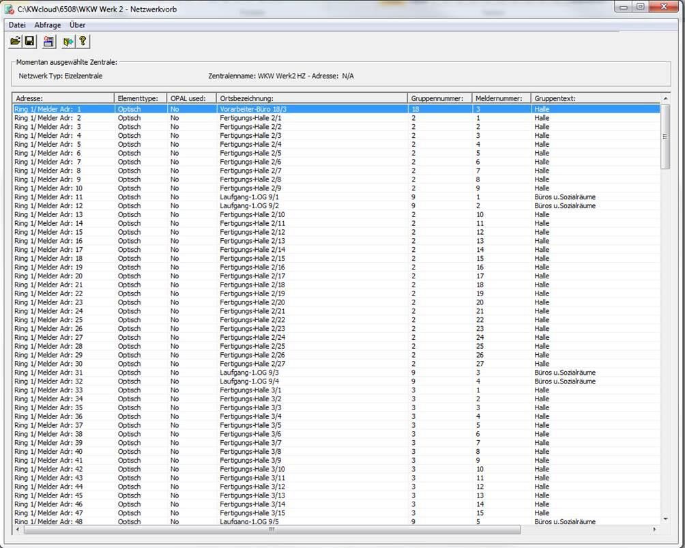Select the row 'Ring 1/ Melder Adr: 12'
This screenshot has width=685, height=548.
point(336,206)
